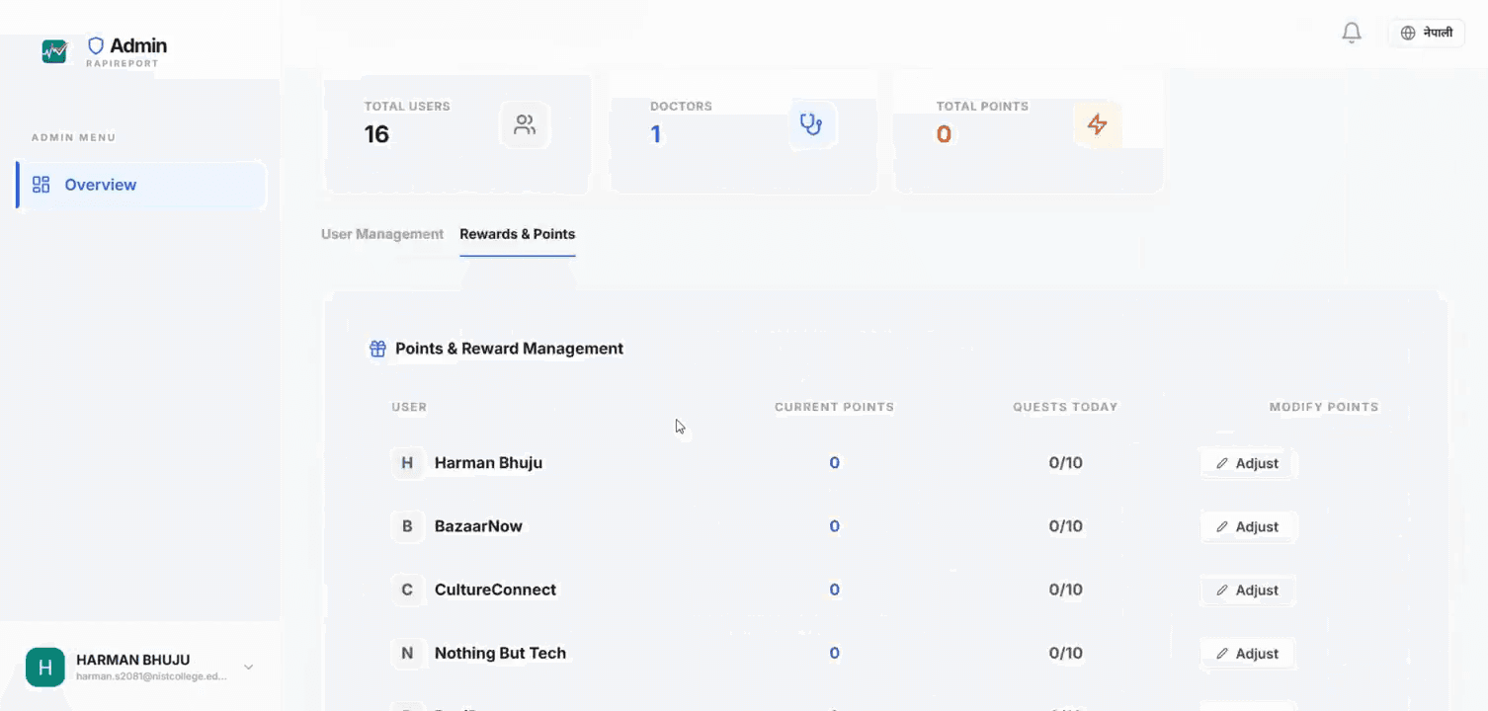Screen dimensions: 1488x711
Task: Click the N avatar beside Nothing But Tech
Action: [x=407, y=653]
